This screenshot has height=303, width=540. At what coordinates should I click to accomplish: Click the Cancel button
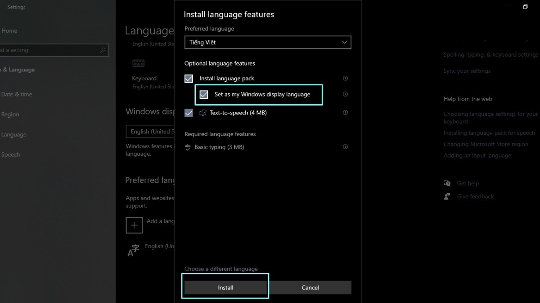(x=310, y=288)
